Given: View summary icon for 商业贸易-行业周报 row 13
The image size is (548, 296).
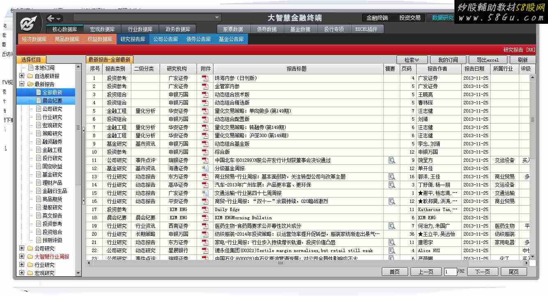Looking at the screenshot, I should click(392, 177).
